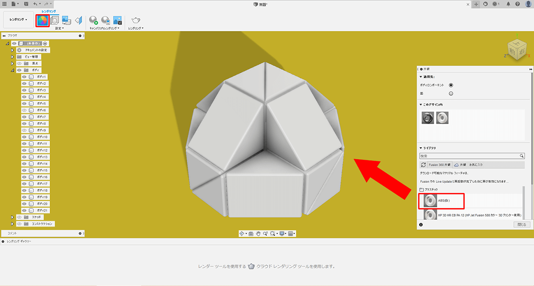Collapse the このデザイン内 section
This screenshot has width=534, height=286.
[421, 105]
